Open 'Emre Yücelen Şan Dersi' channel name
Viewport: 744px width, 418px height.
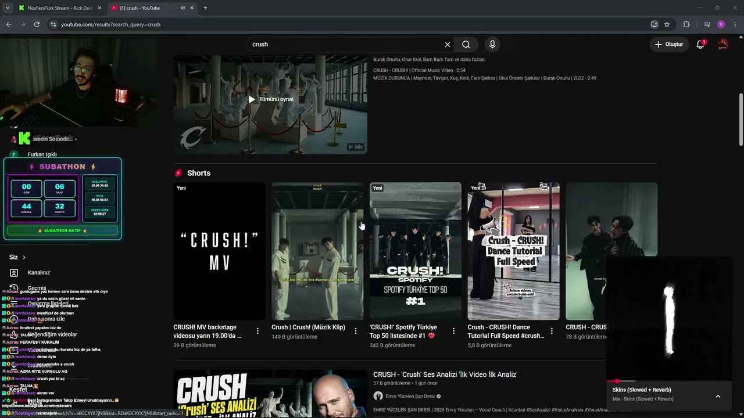tap(410, 396)
